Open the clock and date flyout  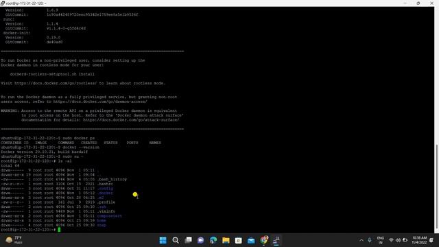pos(419,240)
